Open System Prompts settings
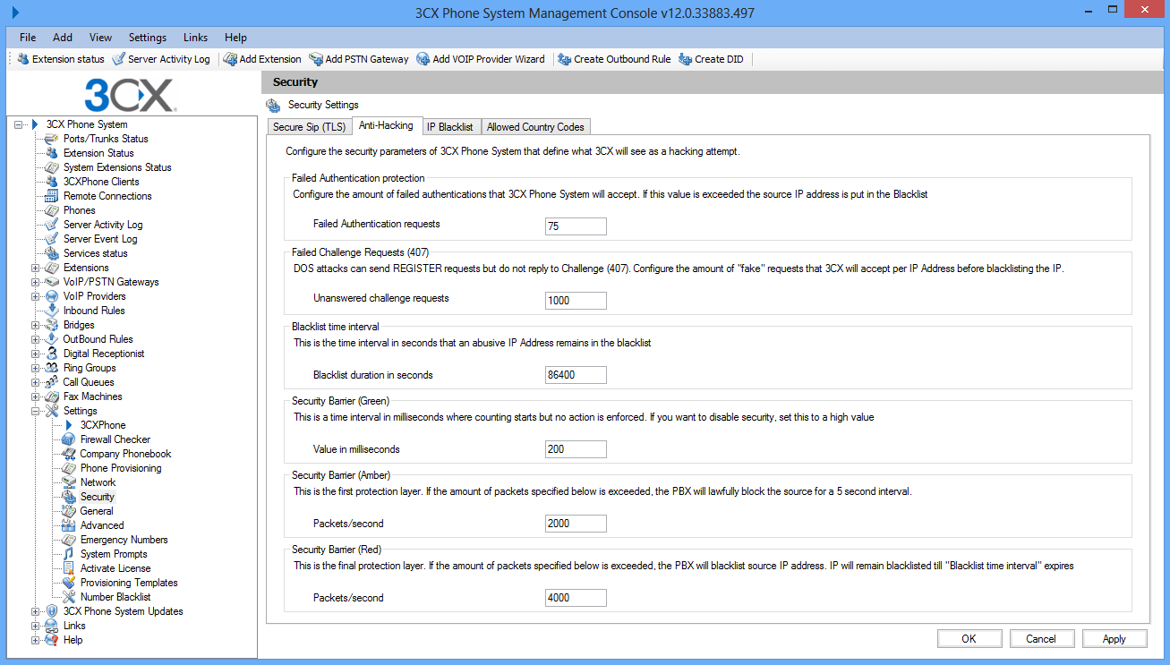This screenshot has width=1170, height=665. pos(114,554)
